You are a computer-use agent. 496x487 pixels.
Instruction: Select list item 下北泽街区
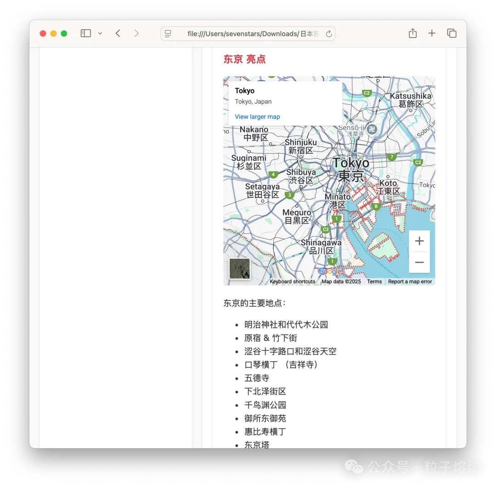click(265, 392)
